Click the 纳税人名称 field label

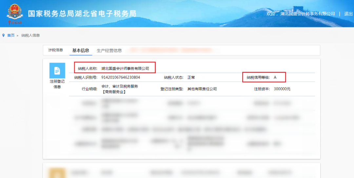pyautogui.click(x=88, y=69)
